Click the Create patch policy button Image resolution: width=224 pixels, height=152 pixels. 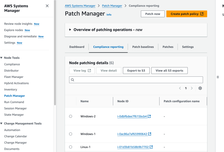187,14
